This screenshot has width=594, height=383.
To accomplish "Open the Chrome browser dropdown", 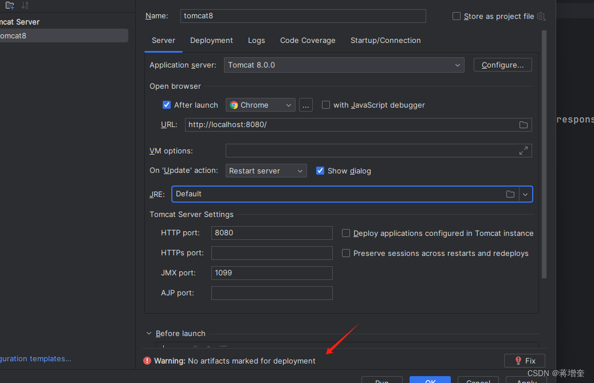I will click(x=261, y=105).
